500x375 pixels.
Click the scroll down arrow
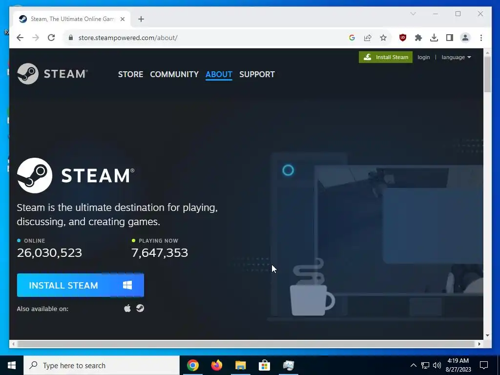pos(487,335)
